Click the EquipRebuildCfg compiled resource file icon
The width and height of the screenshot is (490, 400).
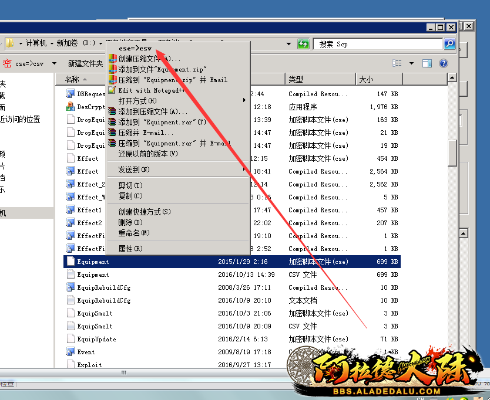[x=71, y=287]
